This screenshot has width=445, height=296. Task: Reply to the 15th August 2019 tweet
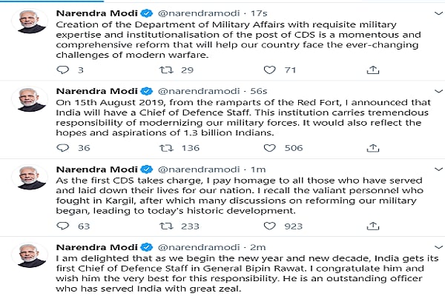point(63,147)
